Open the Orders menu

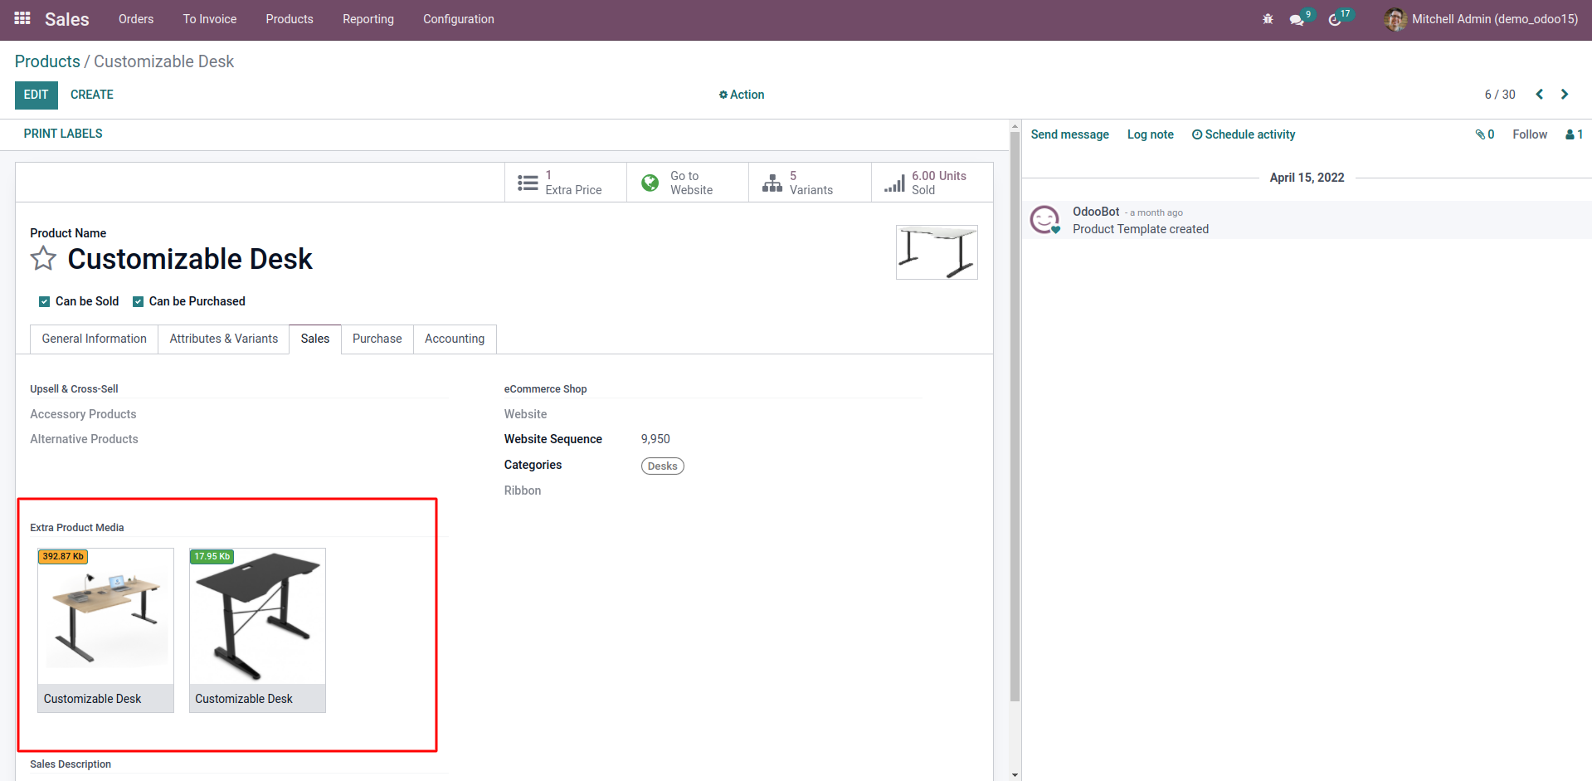tap(136, 19)
